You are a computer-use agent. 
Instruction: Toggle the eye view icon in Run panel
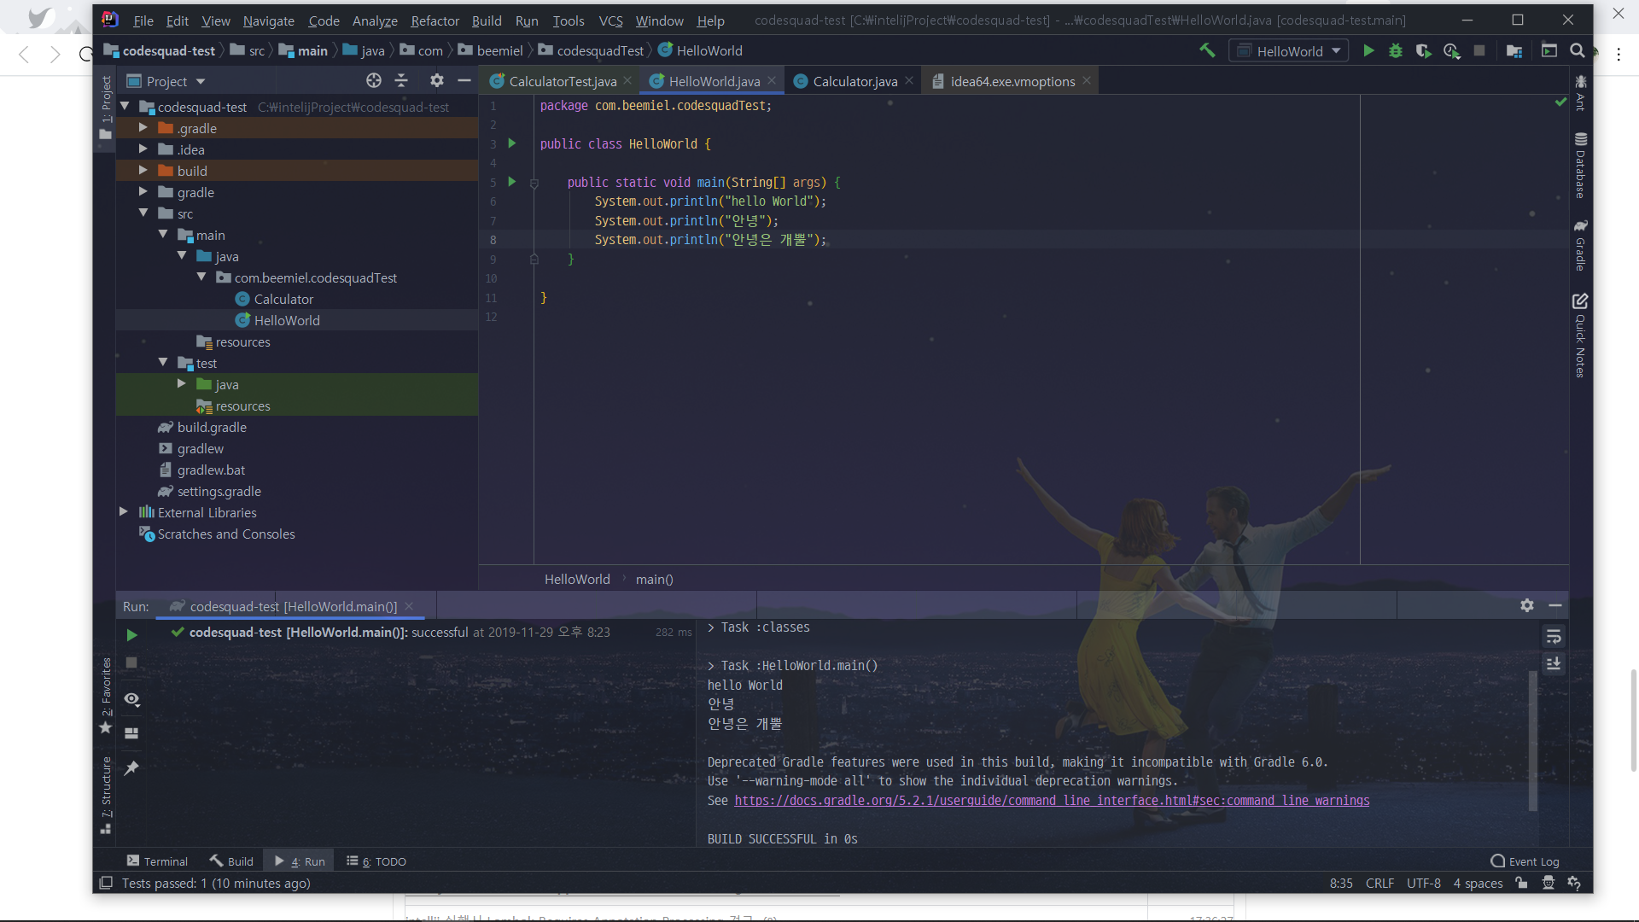coord(131,699)
